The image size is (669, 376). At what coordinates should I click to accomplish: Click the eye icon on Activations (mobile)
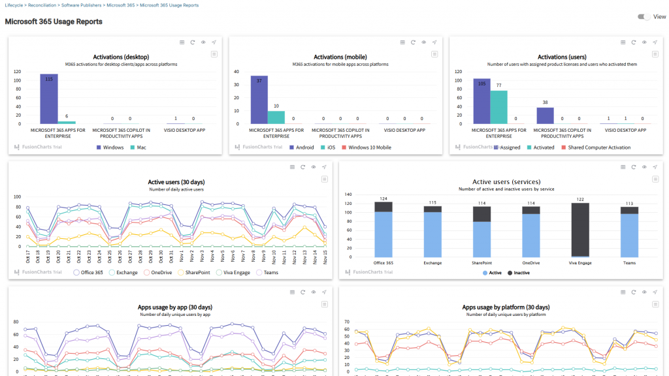click(424, 42)
